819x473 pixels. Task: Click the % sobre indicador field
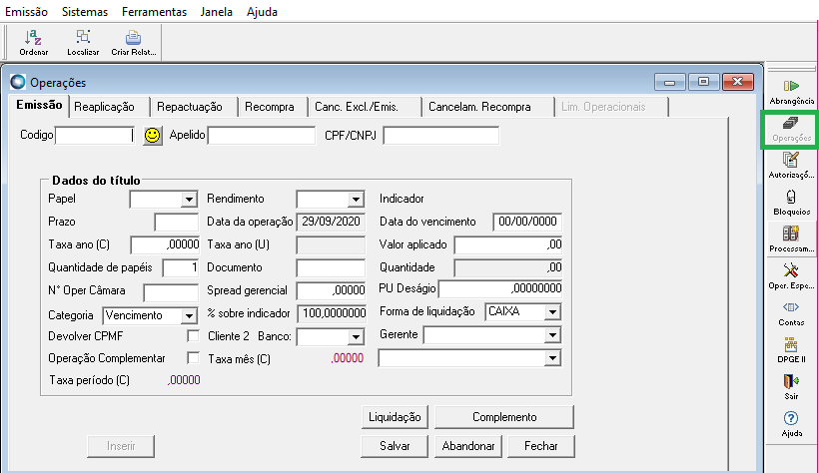coord(333,313)
